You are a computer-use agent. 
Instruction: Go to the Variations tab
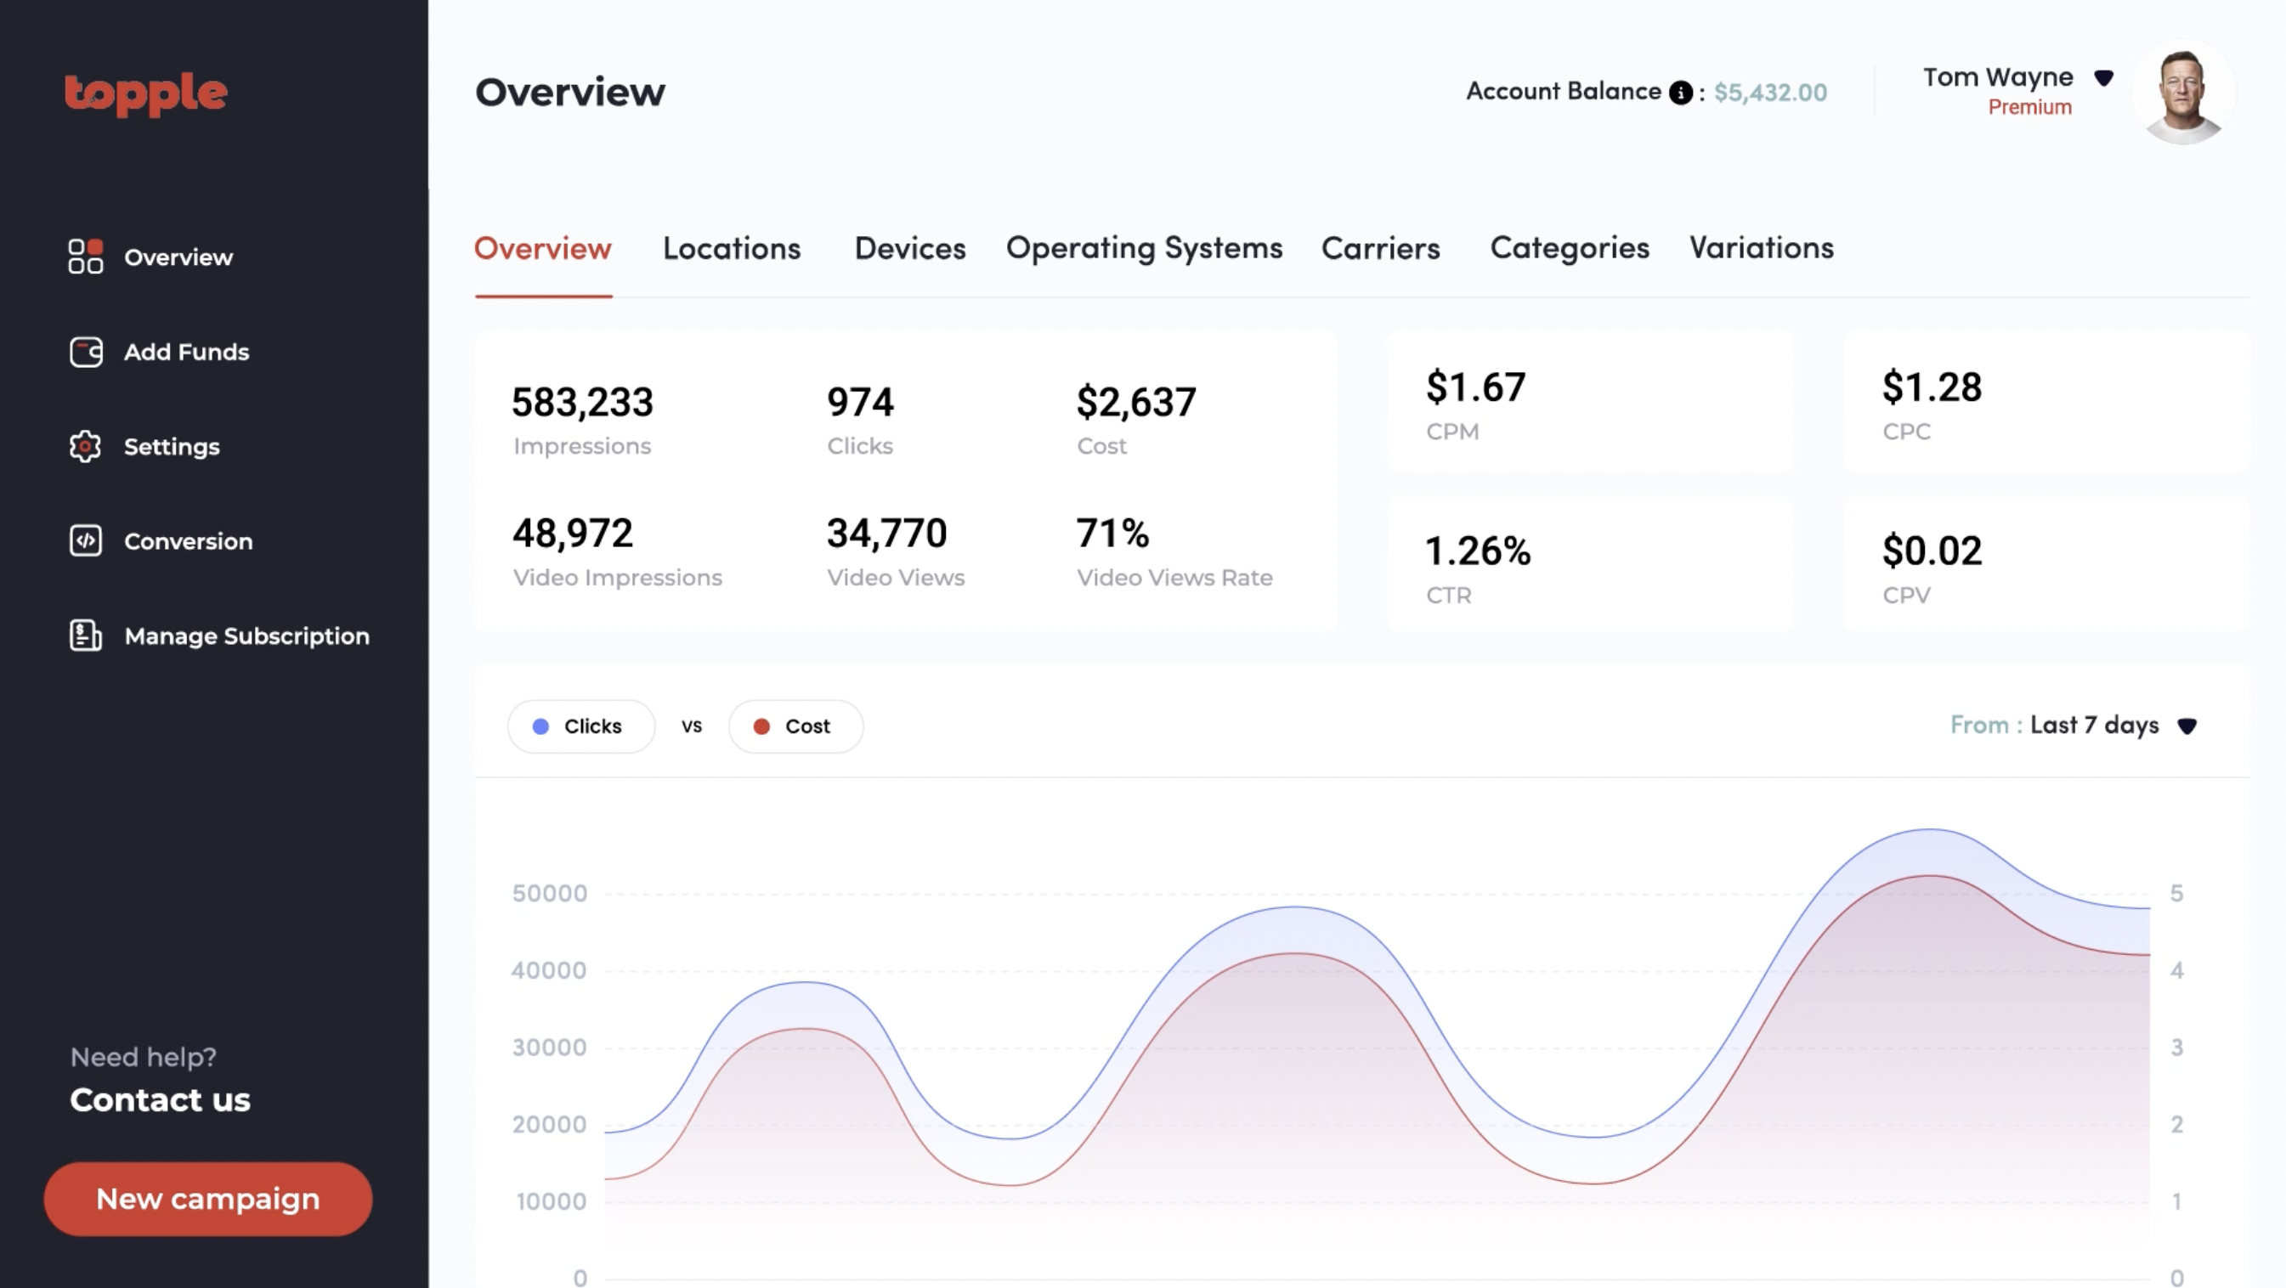pyautogui.click(x=1761, y=248)
